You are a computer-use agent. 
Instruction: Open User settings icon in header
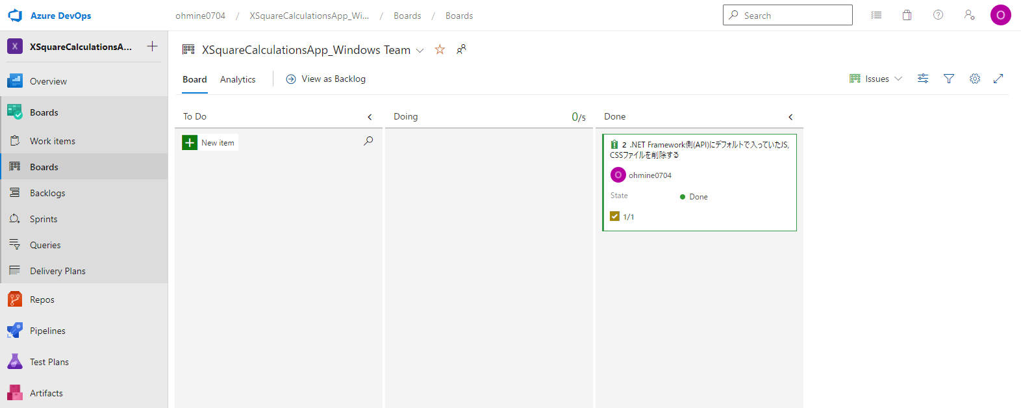click(969, 15)
